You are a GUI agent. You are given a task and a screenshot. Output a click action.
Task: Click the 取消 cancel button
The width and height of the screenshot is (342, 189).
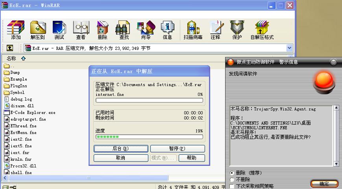121,158
